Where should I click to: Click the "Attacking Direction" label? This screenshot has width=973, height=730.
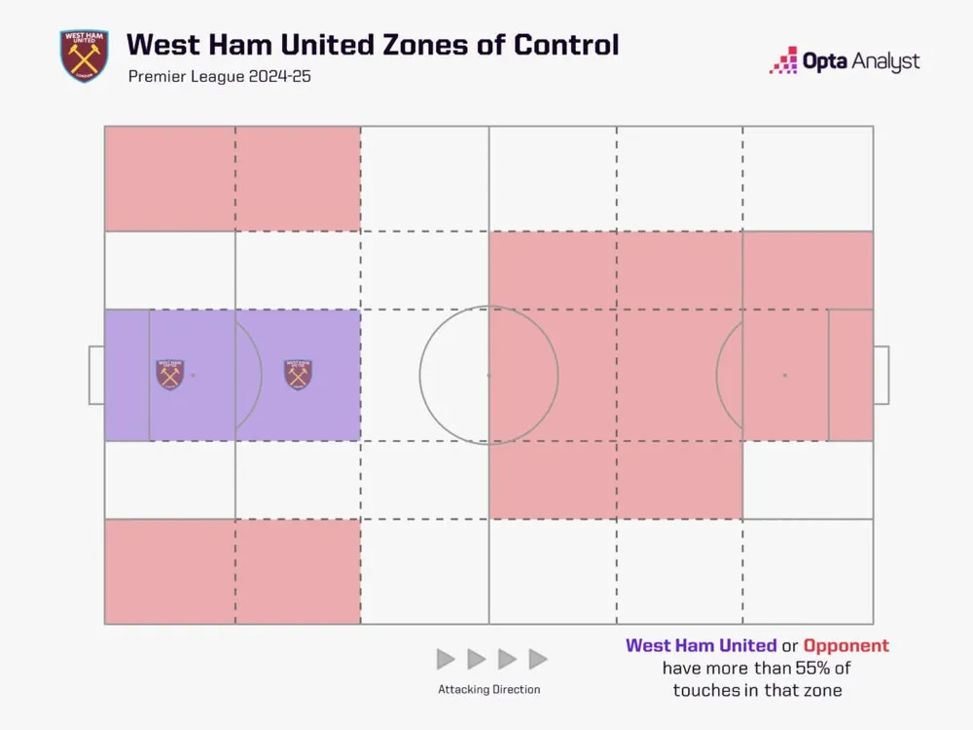[489, 689]
